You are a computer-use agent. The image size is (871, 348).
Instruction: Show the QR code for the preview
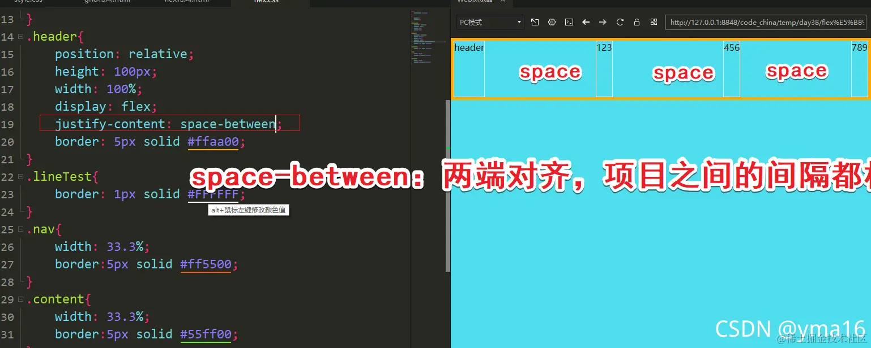(654, 22)
